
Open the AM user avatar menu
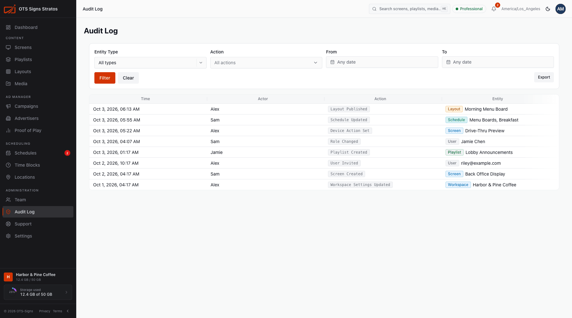point(561,9)
